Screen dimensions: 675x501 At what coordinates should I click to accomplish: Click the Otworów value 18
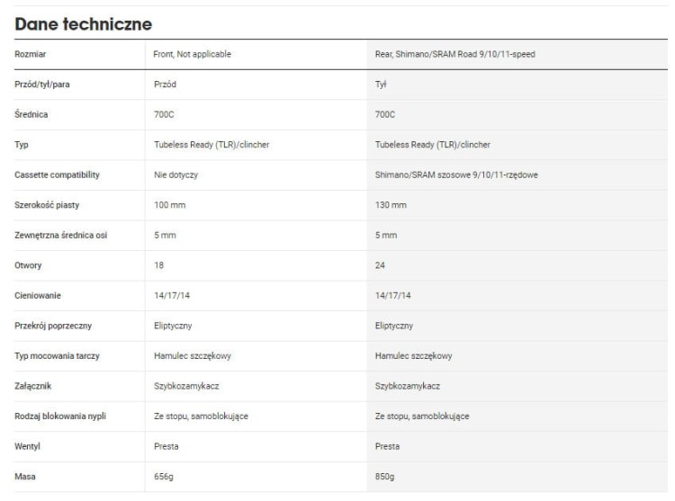click(158, 265)
